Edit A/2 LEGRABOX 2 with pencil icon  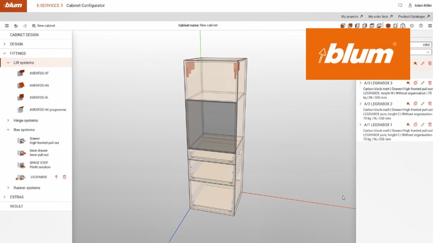[423, 104]
